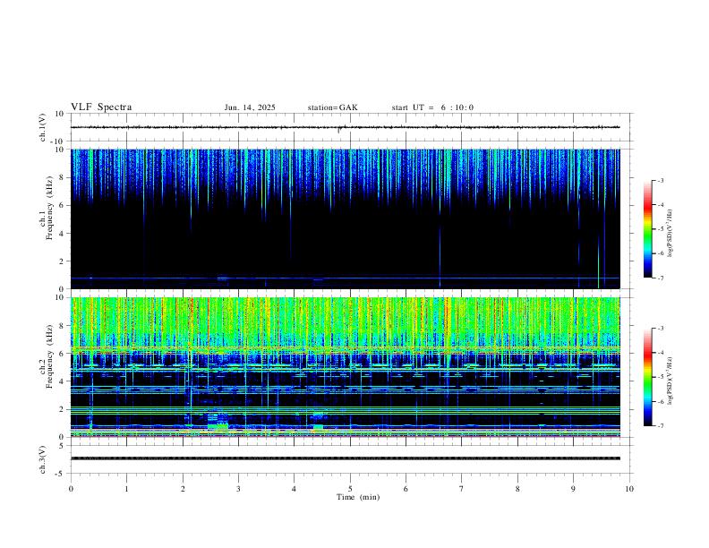Click the ch.3 voltage waveform band

tap(345, 458)
